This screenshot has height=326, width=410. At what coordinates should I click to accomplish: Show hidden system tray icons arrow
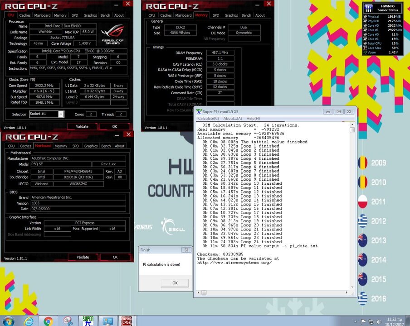tap(356, 321)
